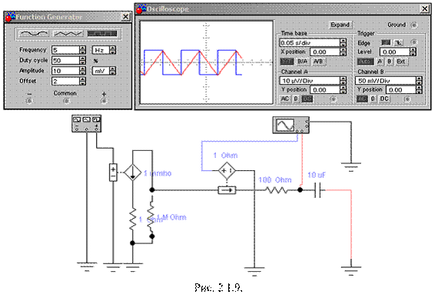Select the 1 mmho controlled current source
Screen dimensions: 435x298
click(132, 172)
